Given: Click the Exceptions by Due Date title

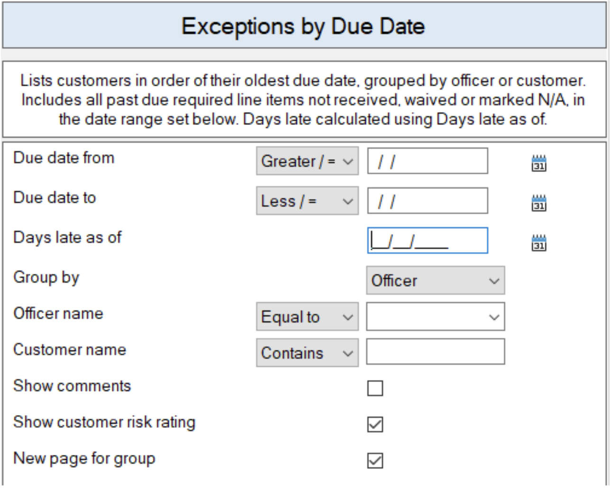Looking at the screenshot, I should tap(305, 26).
